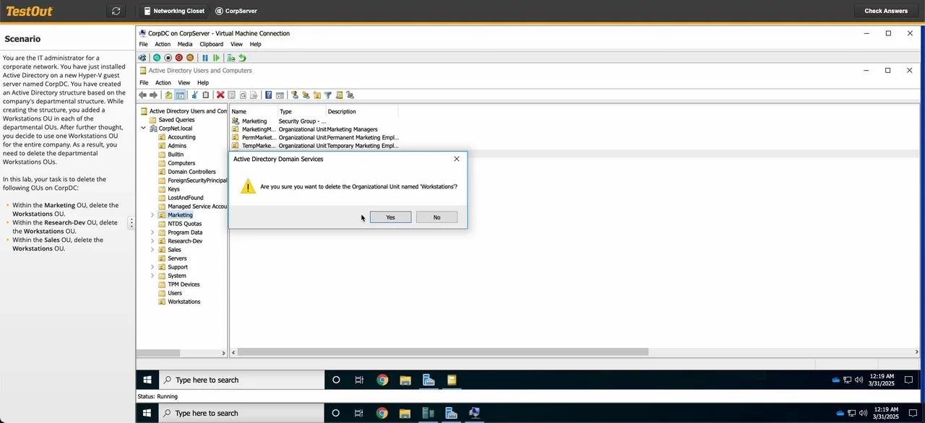This screenshot has width=925, height=423.
Task: Click the blue Help book icon
Action: click(268, 95)
